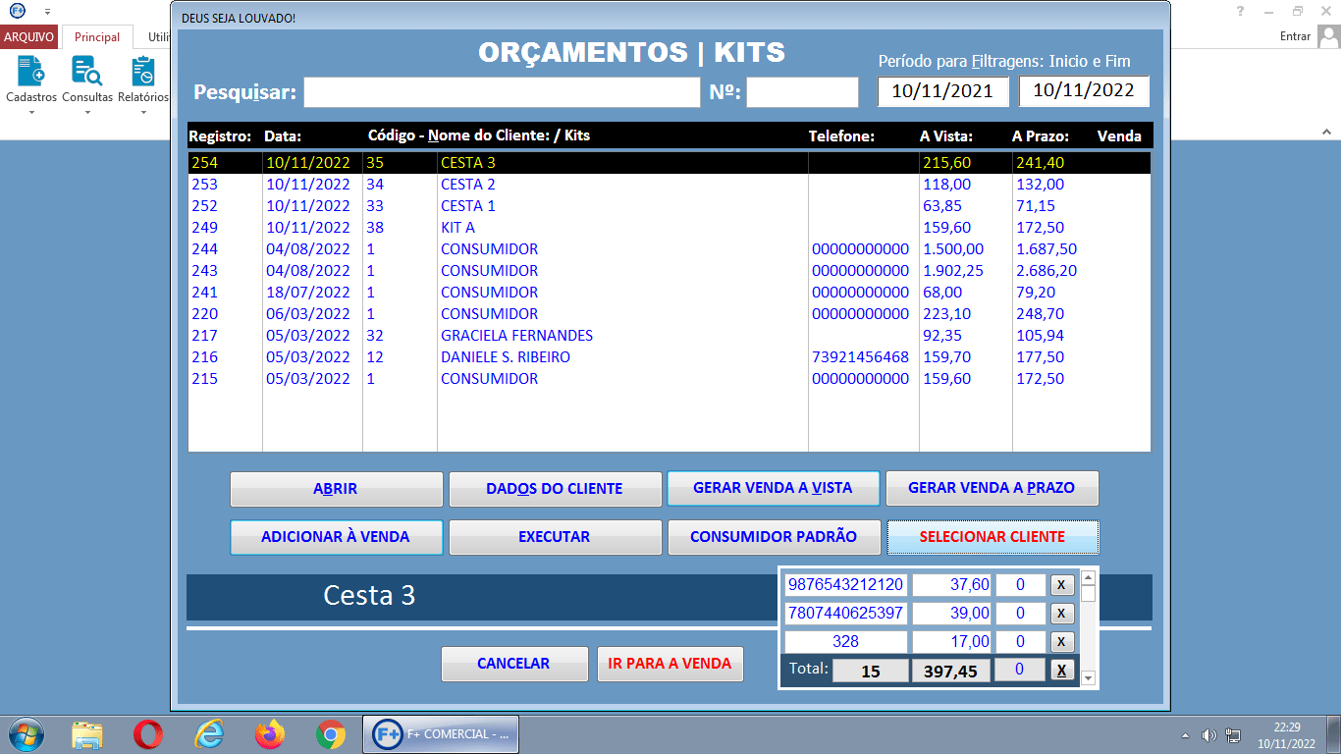This screenshot has width=1341, height=754.
Task: Click IR PARA A VENDA button
Action: tap(670, 664)
